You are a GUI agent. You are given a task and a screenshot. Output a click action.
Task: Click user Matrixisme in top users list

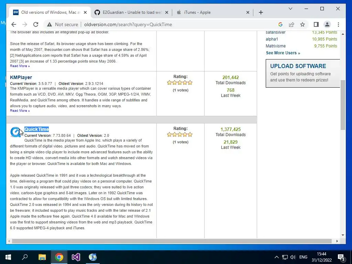[x=276, y=46]
